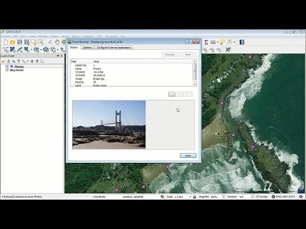The width and height of the screenshot is (306, 229).
Task: Undock the Layers Panel with float icon
Action: click(x=58, y=56)
